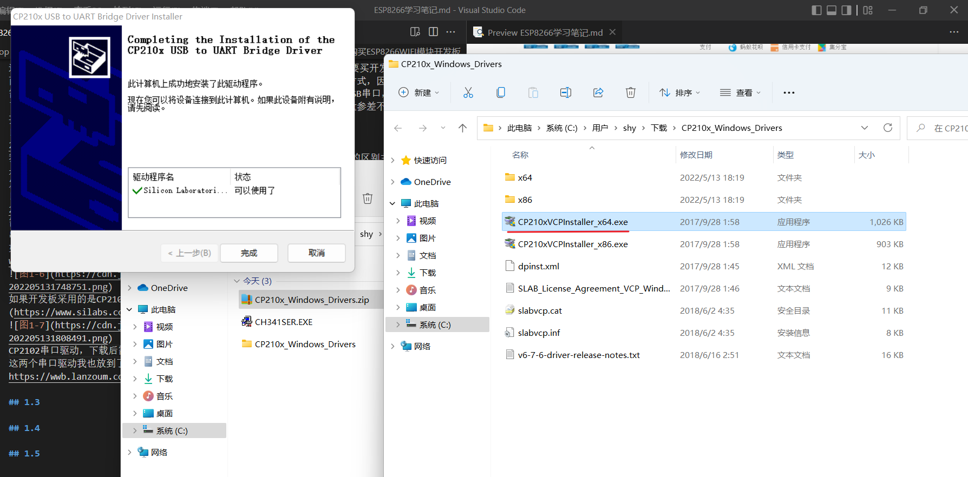Click the Rename icon in Explorer toolbar
Viewport: 968px width, 477px height.
pos(566,92)
